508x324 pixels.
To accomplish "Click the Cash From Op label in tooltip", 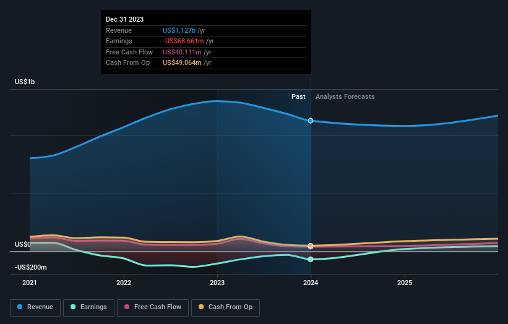I will click(127, 63).
